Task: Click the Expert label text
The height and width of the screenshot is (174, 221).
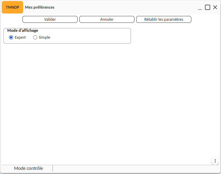Action: tap(20, 37)
